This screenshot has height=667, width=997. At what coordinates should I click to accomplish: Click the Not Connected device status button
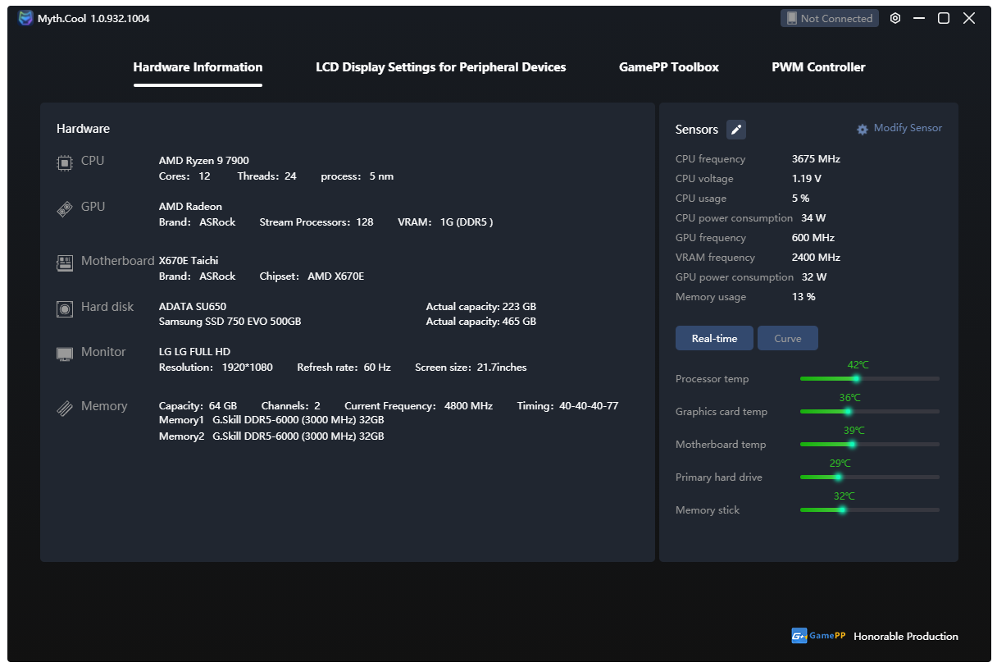829,18
